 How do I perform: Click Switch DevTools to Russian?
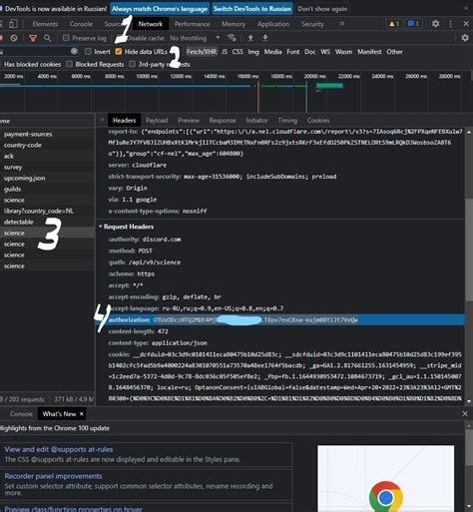[252, 9]
